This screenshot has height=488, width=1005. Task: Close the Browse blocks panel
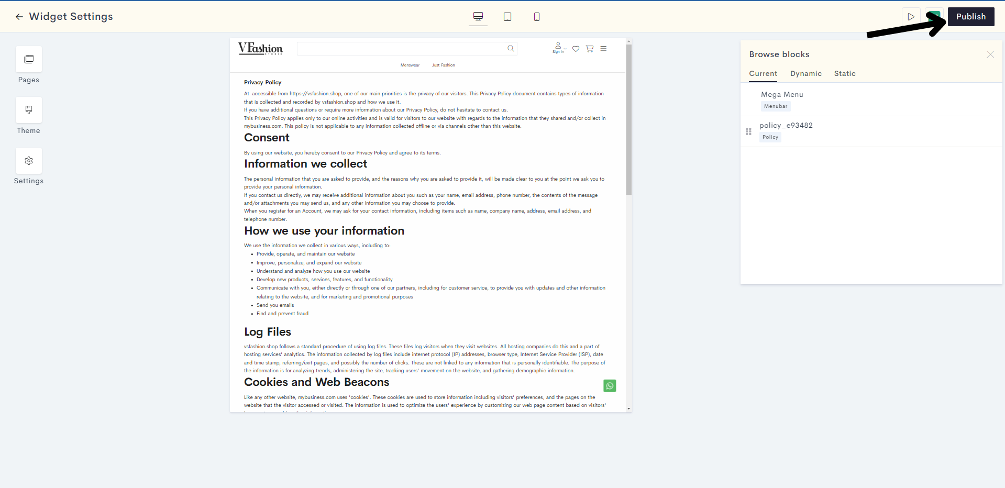pos(990,54)
